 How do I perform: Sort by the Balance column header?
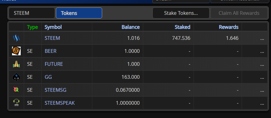(131, 27)
